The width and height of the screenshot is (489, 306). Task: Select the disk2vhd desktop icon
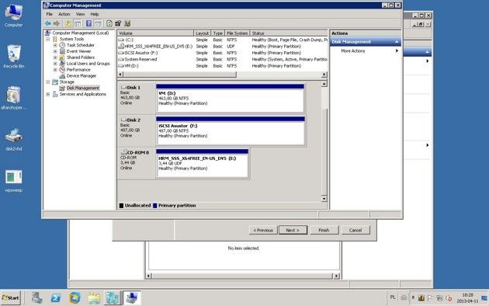[13, 139]
